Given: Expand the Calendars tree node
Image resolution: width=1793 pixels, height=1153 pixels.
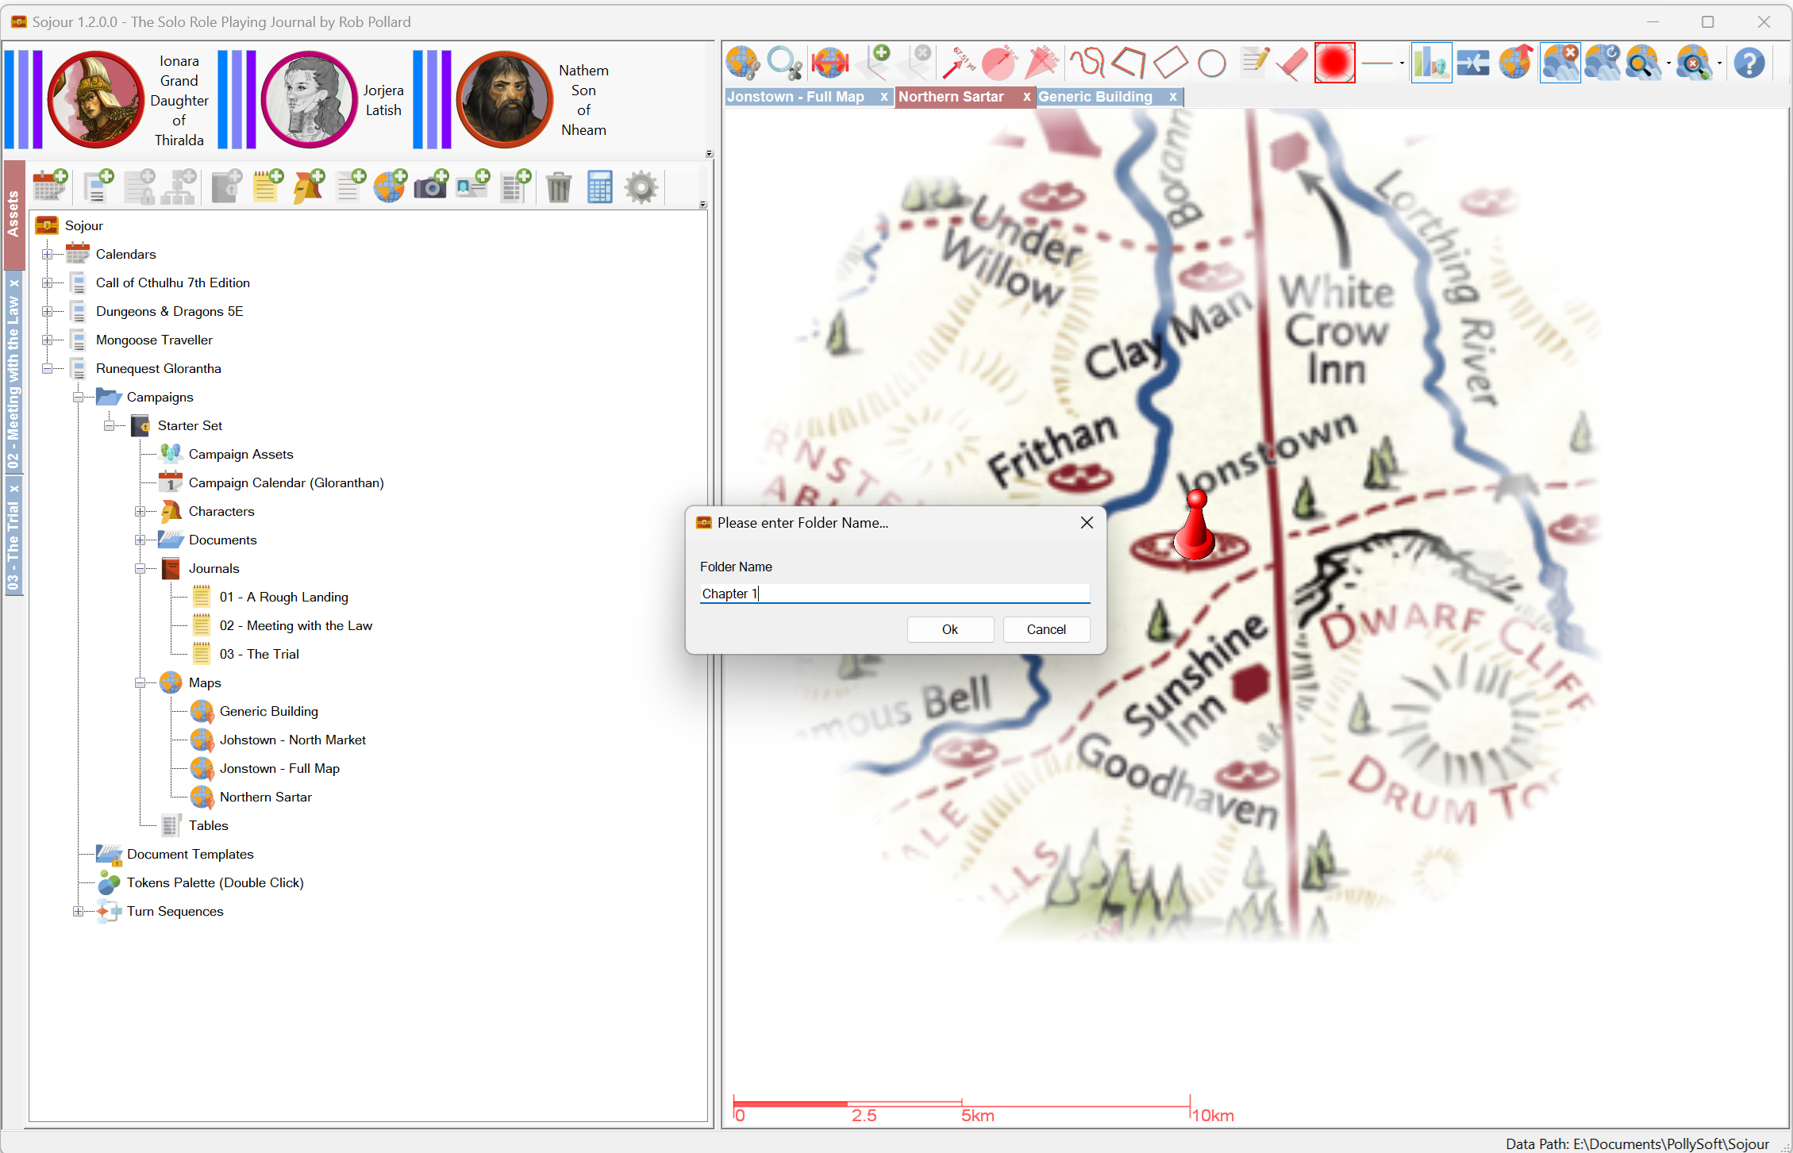Looking at the screenshot, I should 48,254.
